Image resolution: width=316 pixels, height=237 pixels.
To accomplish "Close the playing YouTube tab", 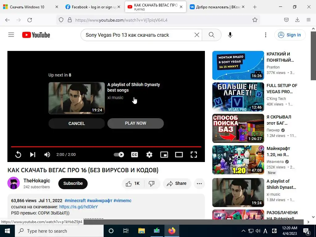I will pyautogui.click(x=181, y=7).
